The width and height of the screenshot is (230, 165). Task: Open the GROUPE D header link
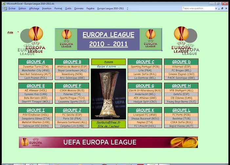coord(181,62)
